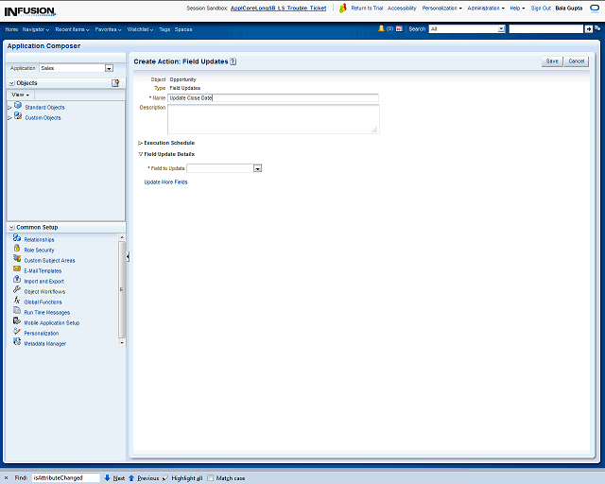Click the Role Security lock icon
This screenshot has width=605, height=484.
pos(17,249)
